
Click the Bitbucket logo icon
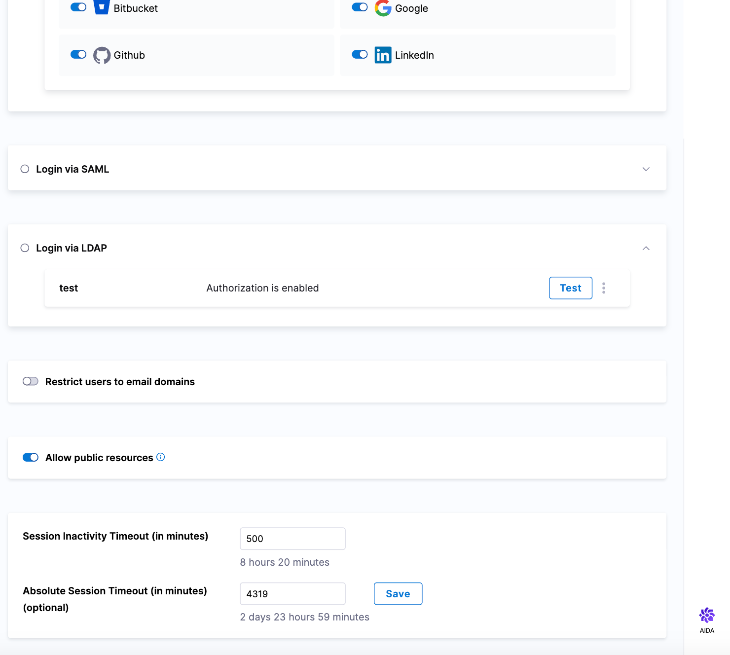pos(102,7)
